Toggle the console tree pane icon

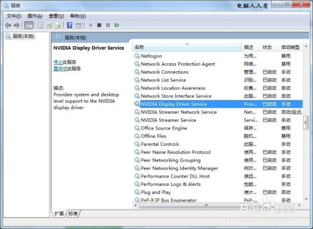29,25
